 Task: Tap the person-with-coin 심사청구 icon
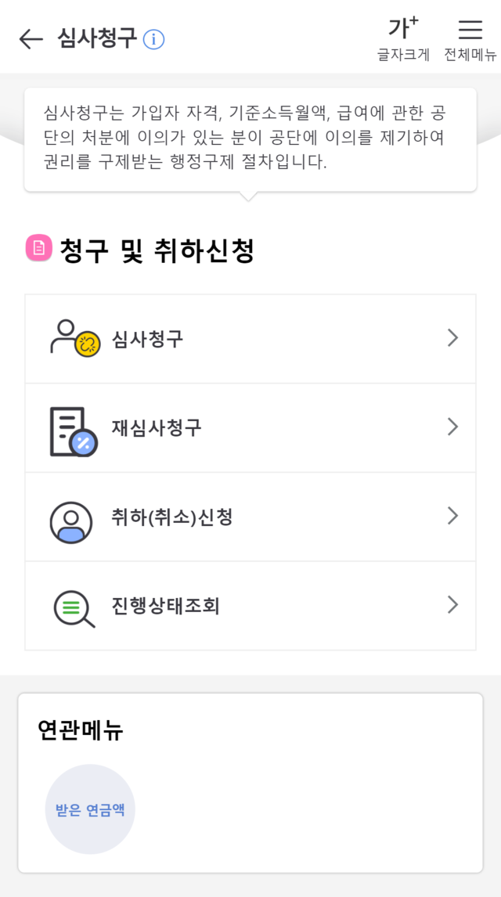(x=74, y=338)
